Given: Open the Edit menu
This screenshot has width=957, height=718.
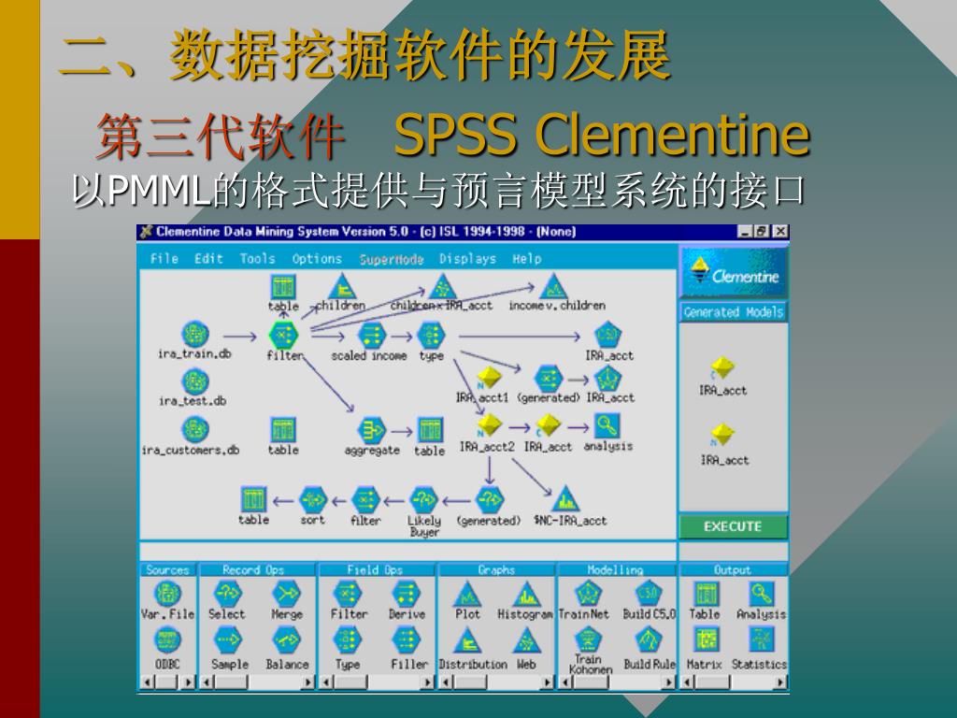Looking at the screenshot, I should pyautogui.click(x=208, y=258).
